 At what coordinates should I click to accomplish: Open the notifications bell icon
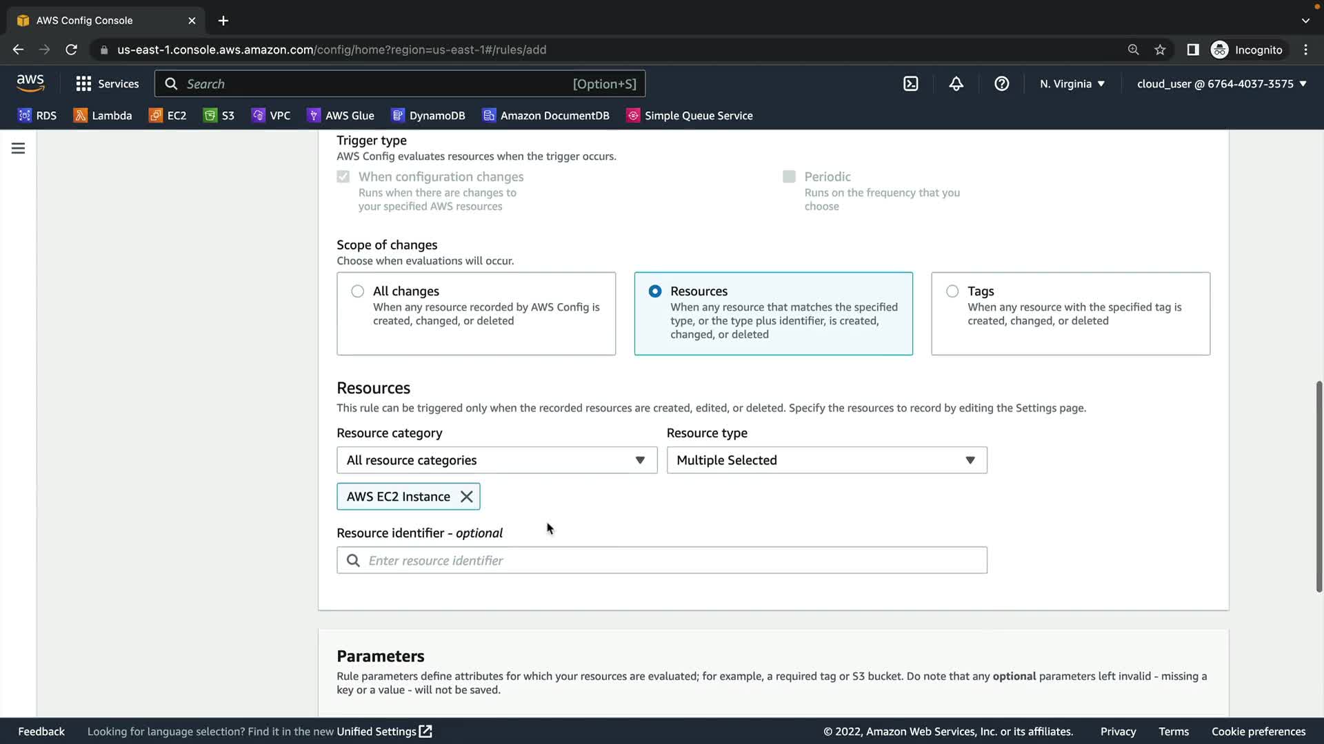pos(956,84)
